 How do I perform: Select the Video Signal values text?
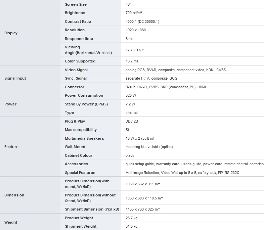(173, 70)
